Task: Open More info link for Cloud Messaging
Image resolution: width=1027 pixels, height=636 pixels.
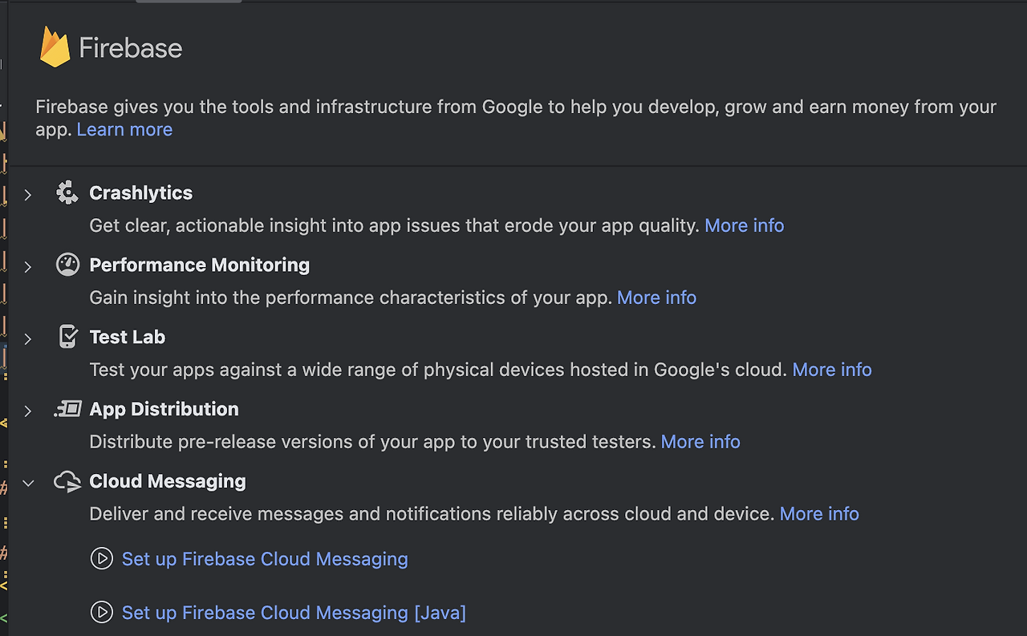Action: [x=819, y=514]
